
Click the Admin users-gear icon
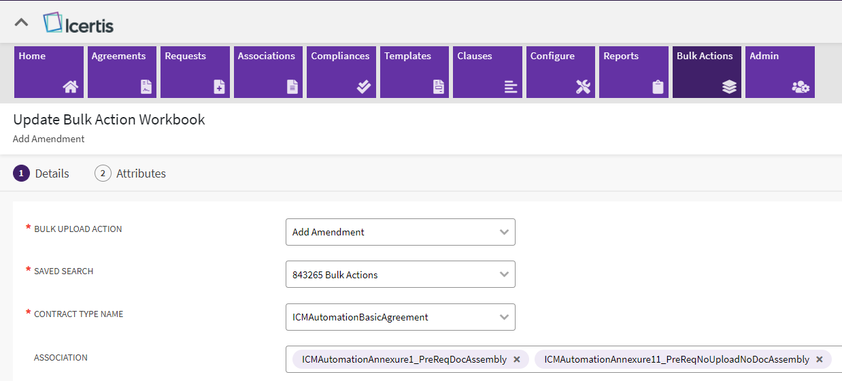(801, 86)
